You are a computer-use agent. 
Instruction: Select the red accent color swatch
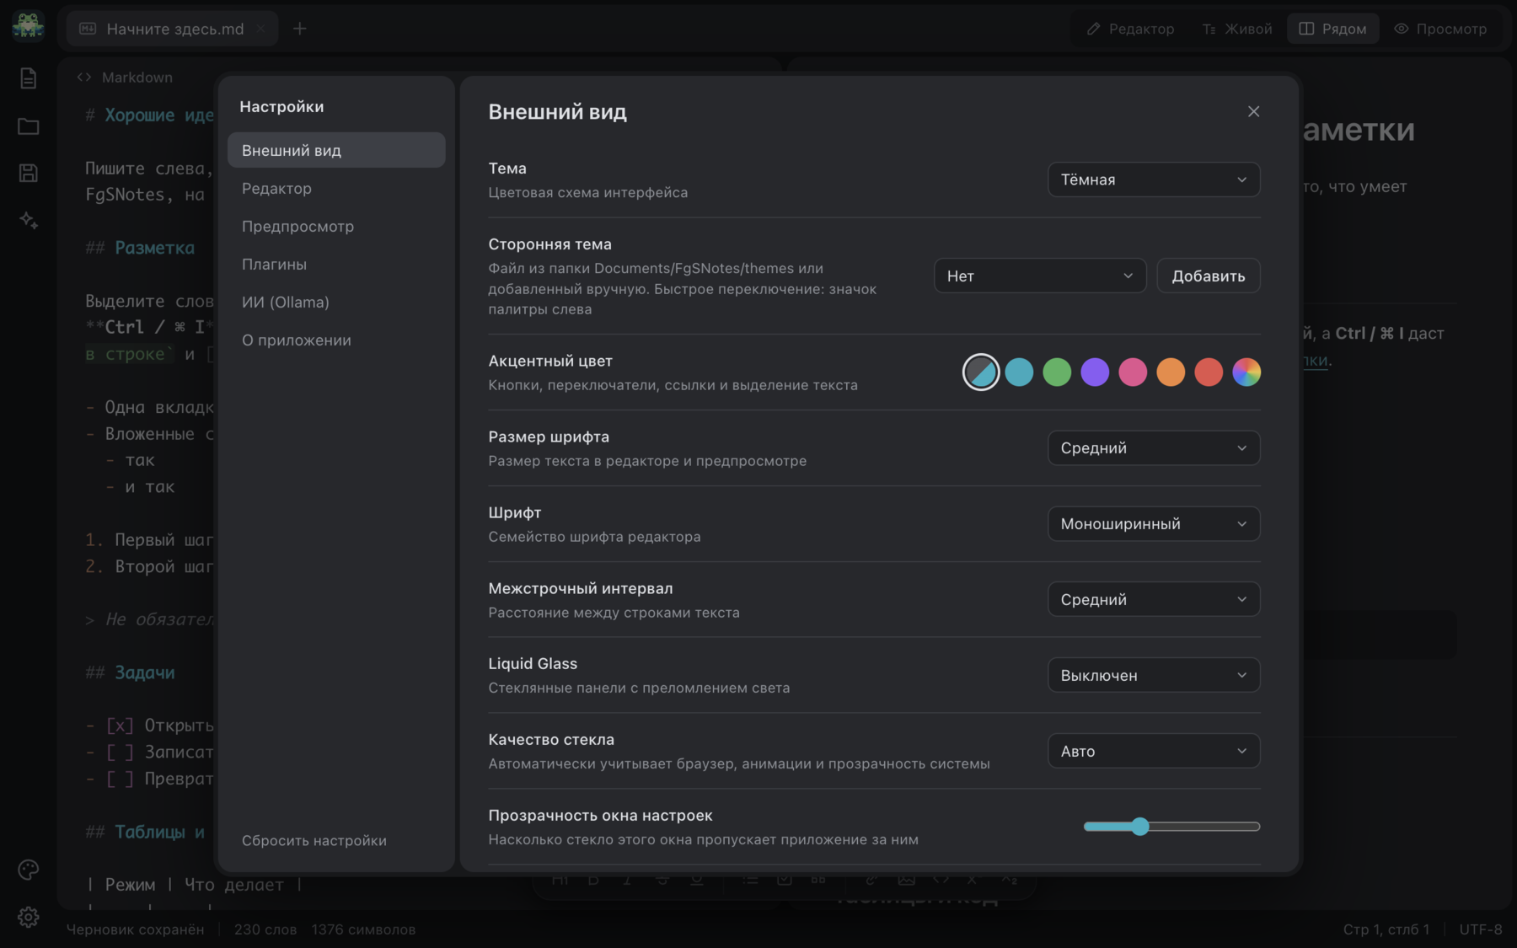tap(1209, 372)
